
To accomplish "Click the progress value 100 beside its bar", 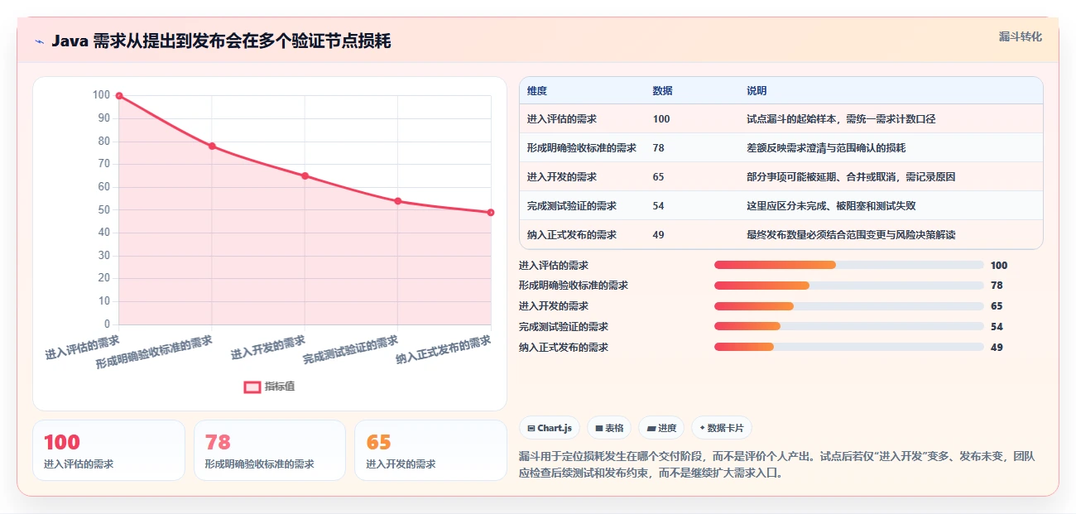I will tap(999, 266).
